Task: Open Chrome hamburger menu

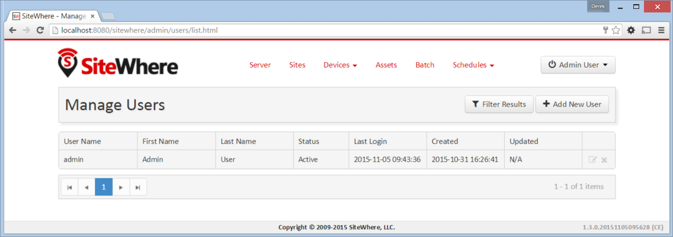Action: click(x=661, y=30)
